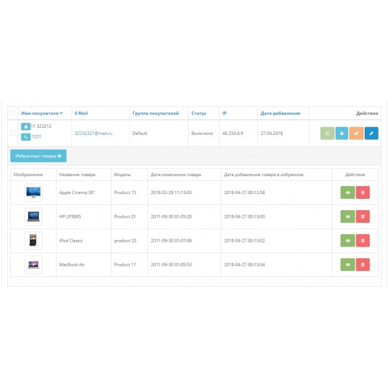
Task: Sort by Имя покупателя column header
Action: pos(42,113)
